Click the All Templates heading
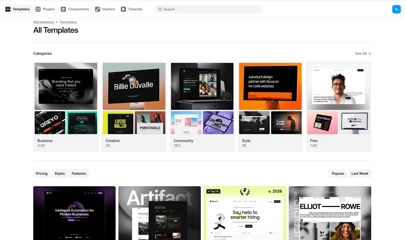Viewport: 405px width, 240px height. click(56, 30)
